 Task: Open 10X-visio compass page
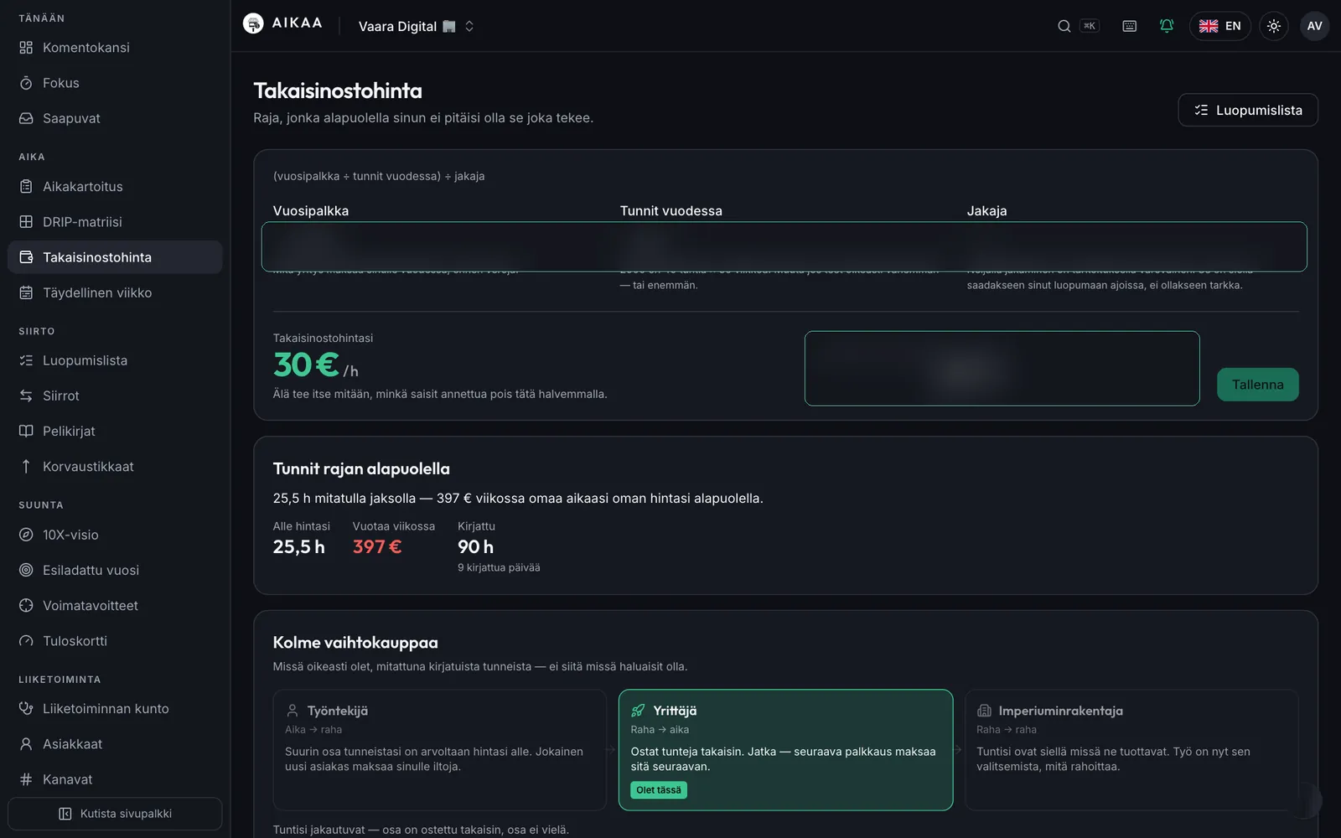point(115,535)
